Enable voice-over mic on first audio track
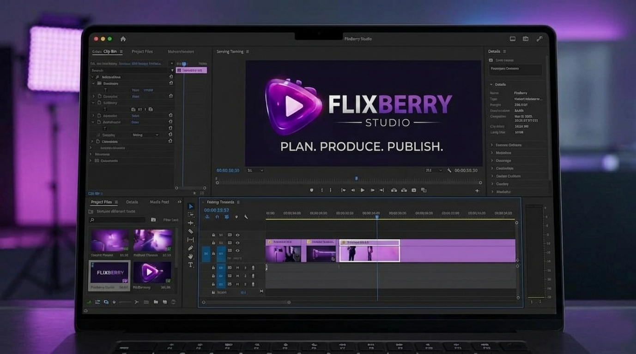The height and width of the screenshot is (354, 636). tap(253, 268)
